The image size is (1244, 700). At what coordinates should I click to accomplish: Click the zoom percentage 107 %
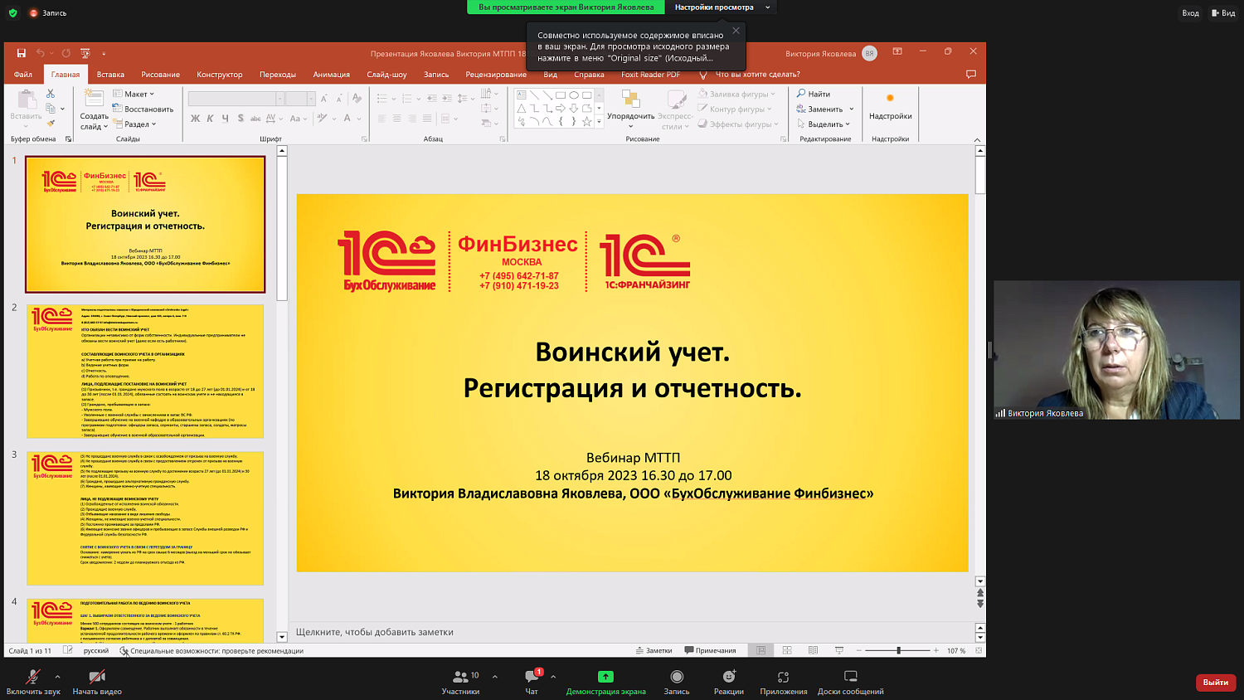point(956,651)
